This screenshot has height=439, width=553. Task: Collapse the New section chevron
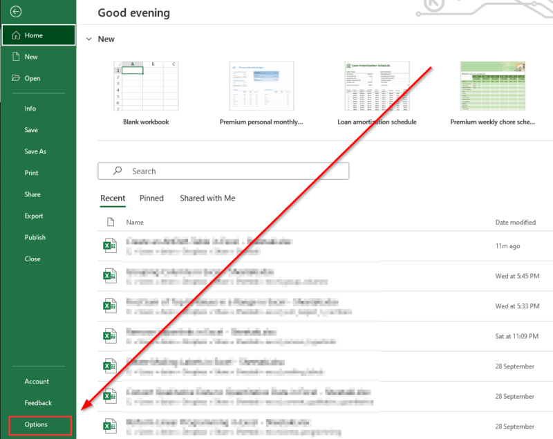coord(88,39)
